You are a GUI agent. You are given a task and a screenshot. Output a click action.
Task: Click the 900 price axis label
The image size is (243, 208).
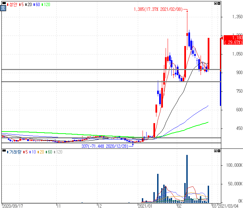(239, 73)
